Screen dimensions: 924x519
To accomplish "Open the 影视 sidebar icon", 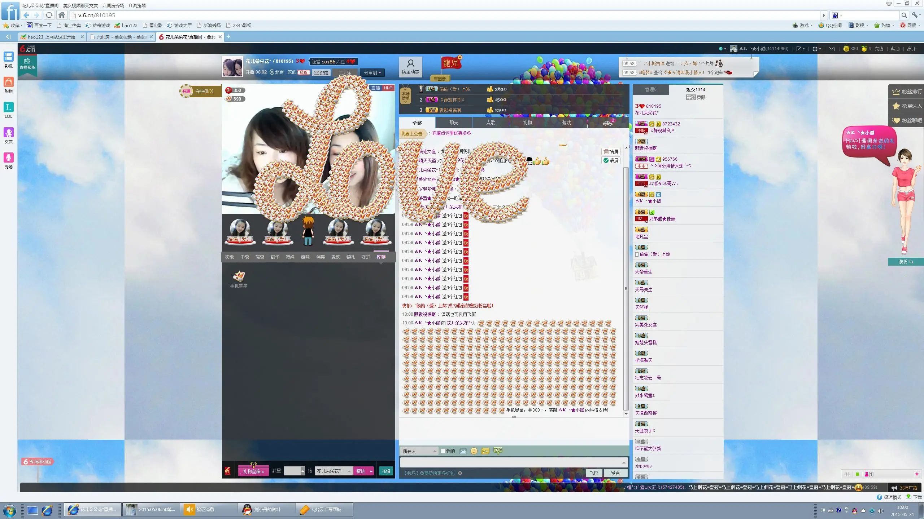I will [x=8, y=59].
